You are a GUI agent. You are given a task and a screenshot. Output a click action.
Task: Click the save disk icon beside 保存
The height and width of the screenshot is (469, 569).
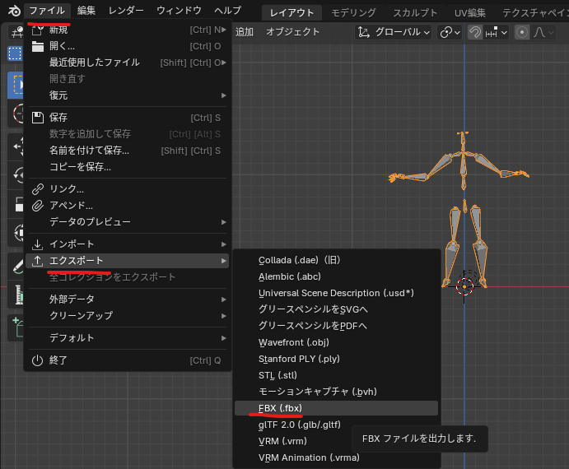(37, 118)
